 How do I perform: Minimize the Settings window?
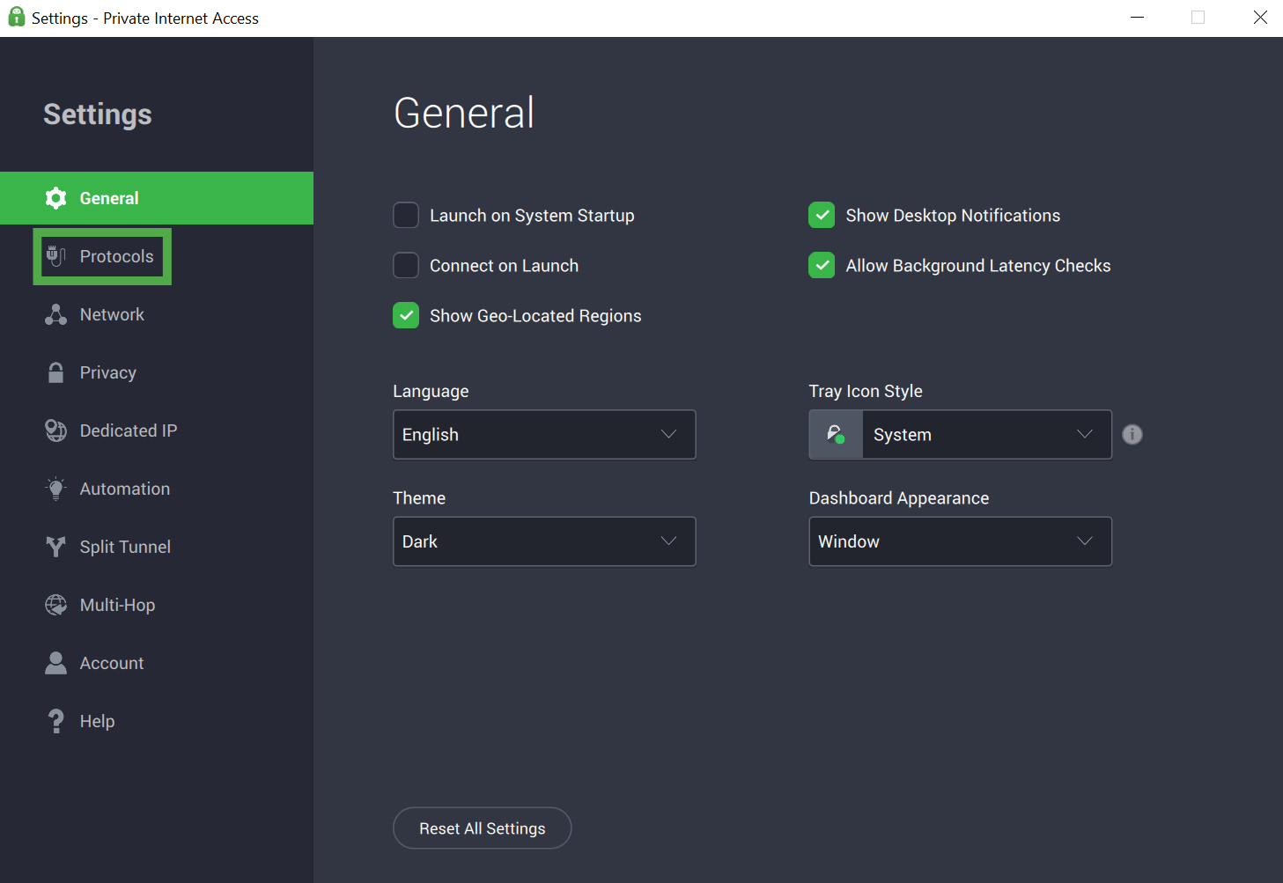coord(1137,18)
